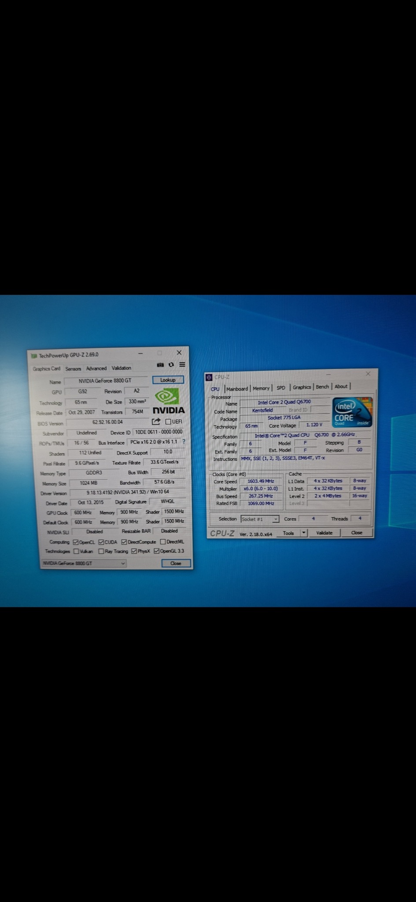Switch to GPU-Z Sensors tab
This screenshot has height=902, width=416.
pyautogui.click(x=73, y=369)
